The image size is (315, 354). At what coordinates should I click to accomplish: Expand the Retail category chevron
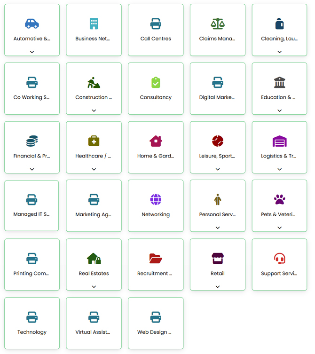(218, 286)
